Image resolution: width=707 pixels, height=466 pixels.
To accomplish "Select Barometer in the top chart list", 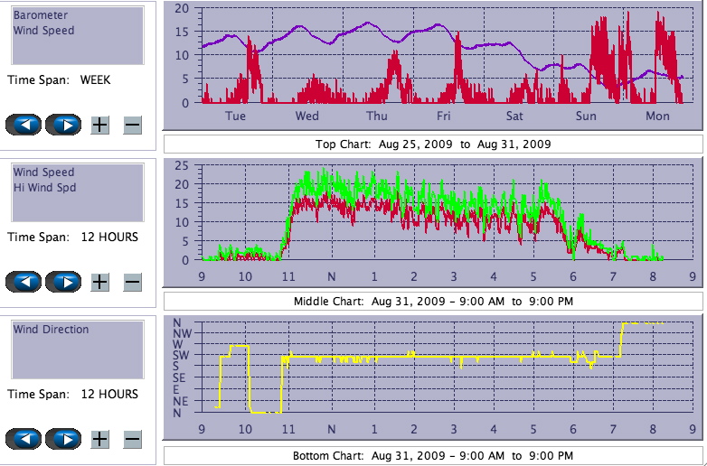I will 41,15.
